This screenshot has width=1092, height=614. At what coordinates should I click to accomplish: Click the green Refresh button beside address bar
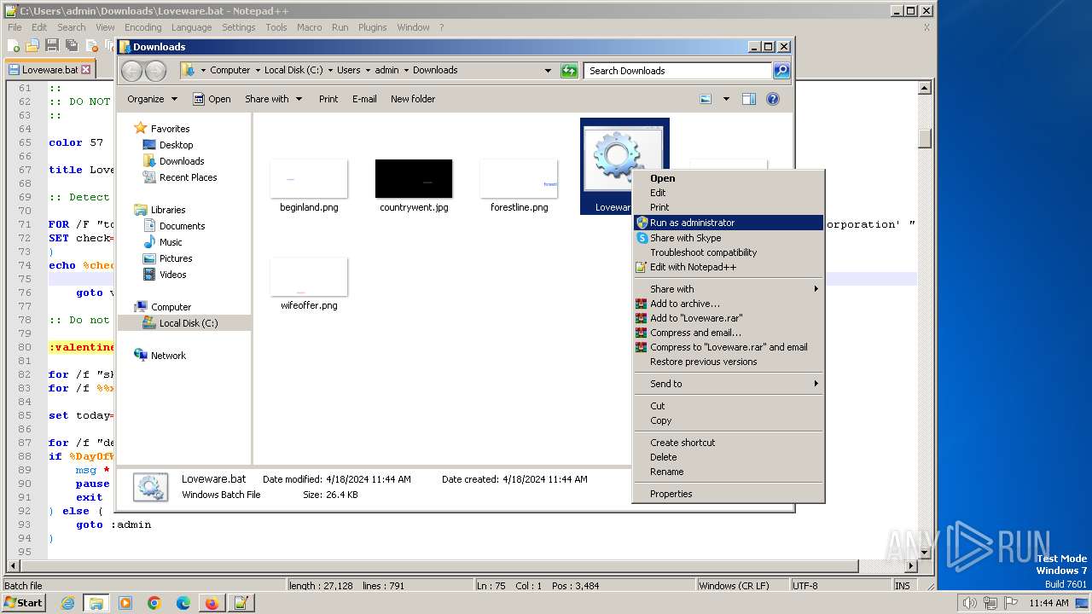(x=569, y=71)
